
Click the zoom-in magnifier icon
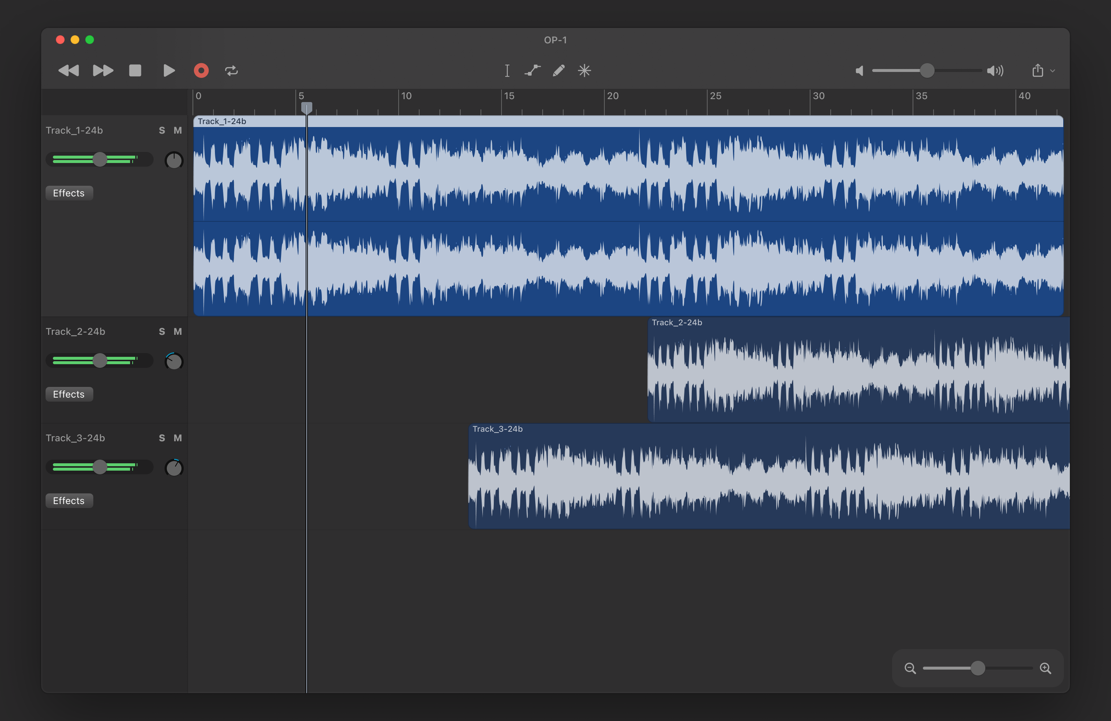point(1046,668)
